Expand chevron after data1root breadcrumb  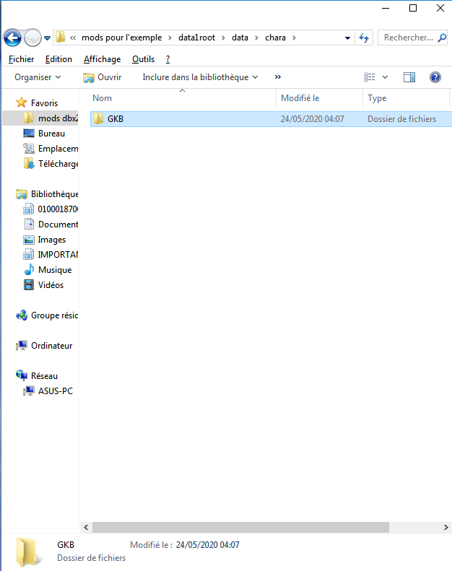pos(223,38)
